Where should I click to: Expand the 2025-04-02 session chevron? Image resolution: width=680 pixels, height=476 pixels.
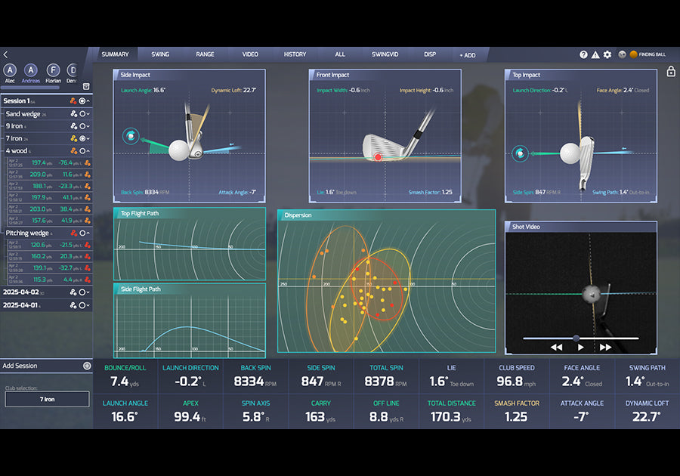(x=88, y=292)
